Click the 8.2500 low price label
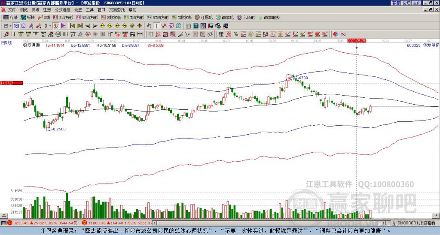The height and width of the screenshot is (235, 440). point(59,129)
